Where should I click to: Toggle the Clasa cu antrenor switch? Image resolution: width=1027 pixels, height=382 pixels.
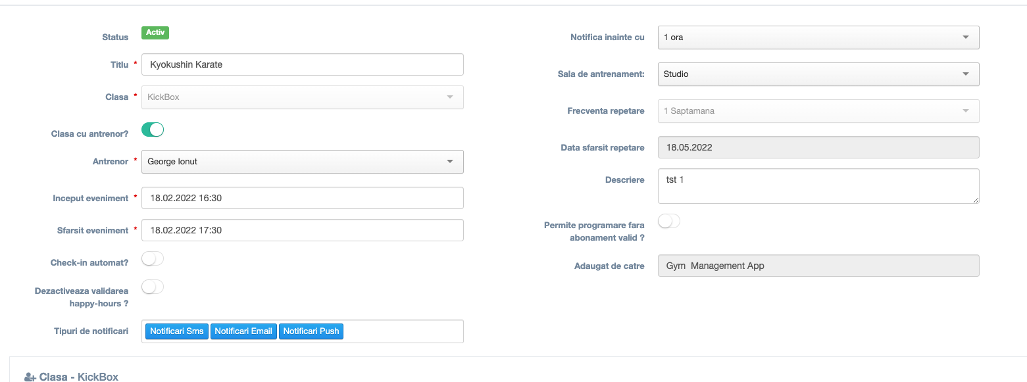[x=153, y=130]
